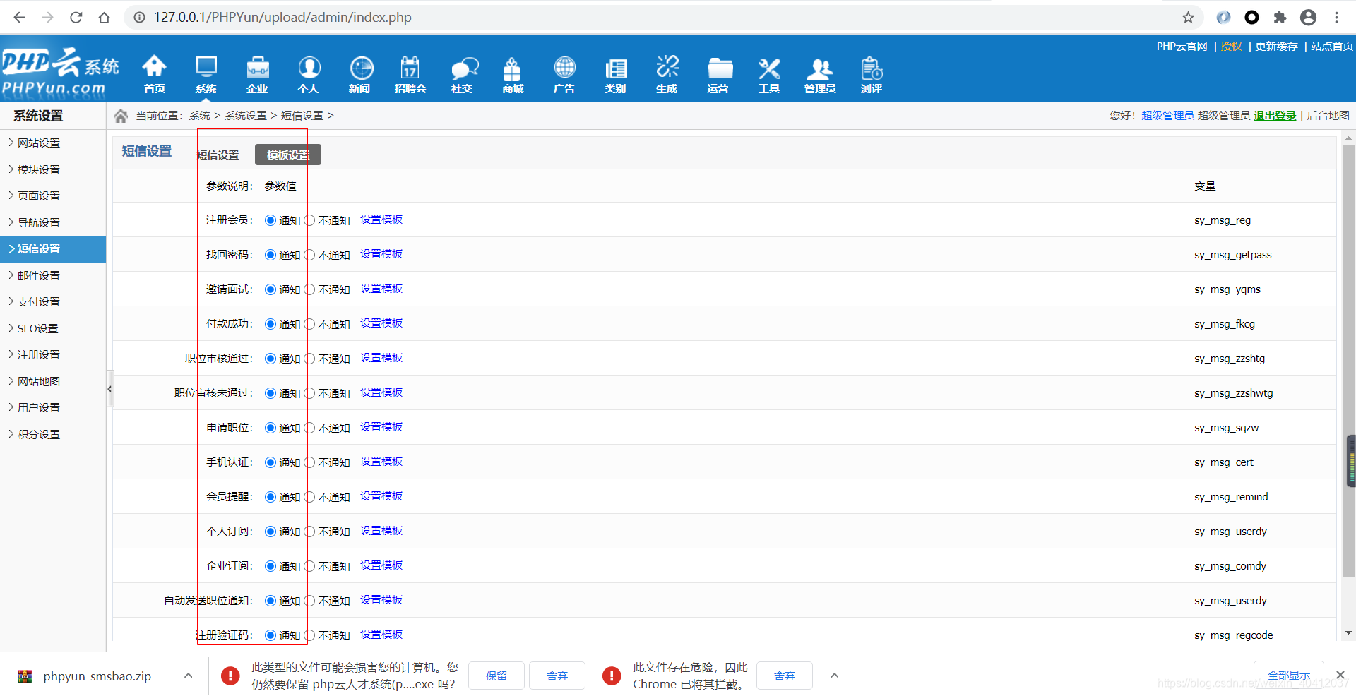Click the 授权 link at top
The height and width of the screenshot is (696, 1356).
click(1231, 47)
